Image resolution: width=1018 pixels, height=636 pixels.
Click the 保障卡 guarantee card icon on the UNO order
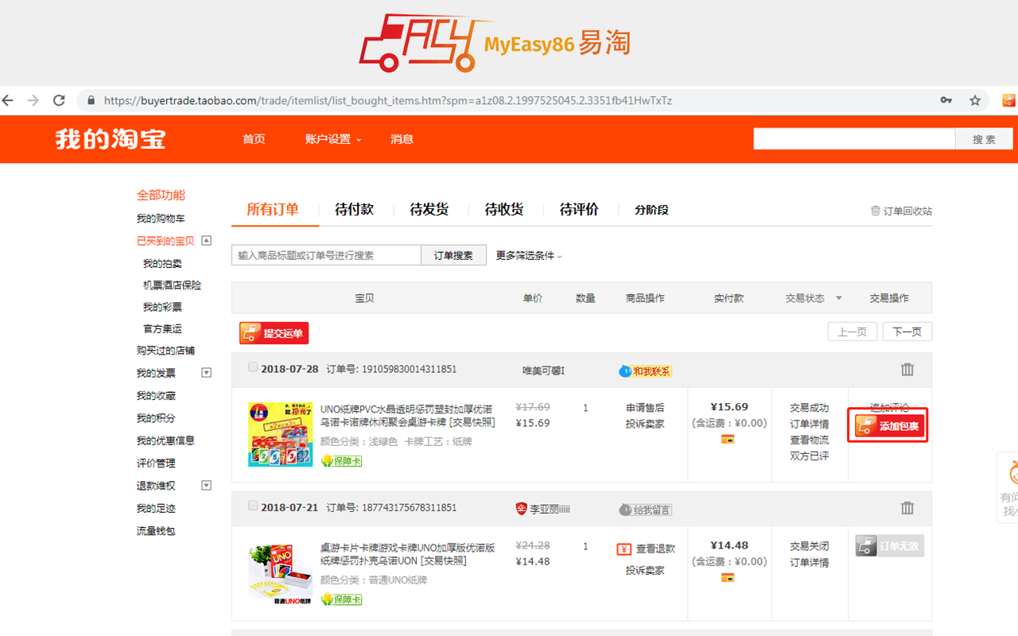tap(340, 460)
